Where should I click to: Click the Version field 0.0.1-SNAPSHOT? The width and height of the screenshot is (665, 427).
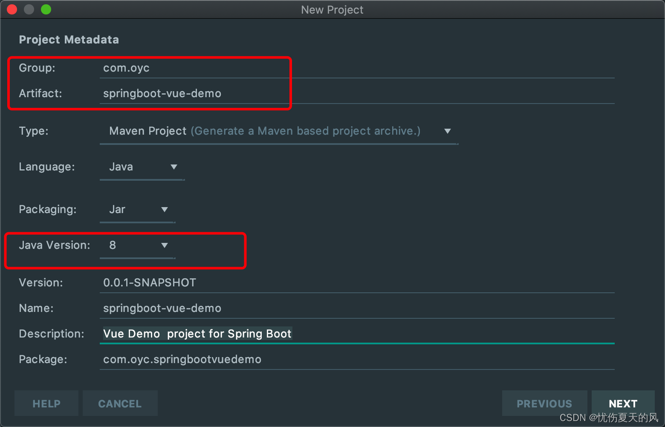357,283
